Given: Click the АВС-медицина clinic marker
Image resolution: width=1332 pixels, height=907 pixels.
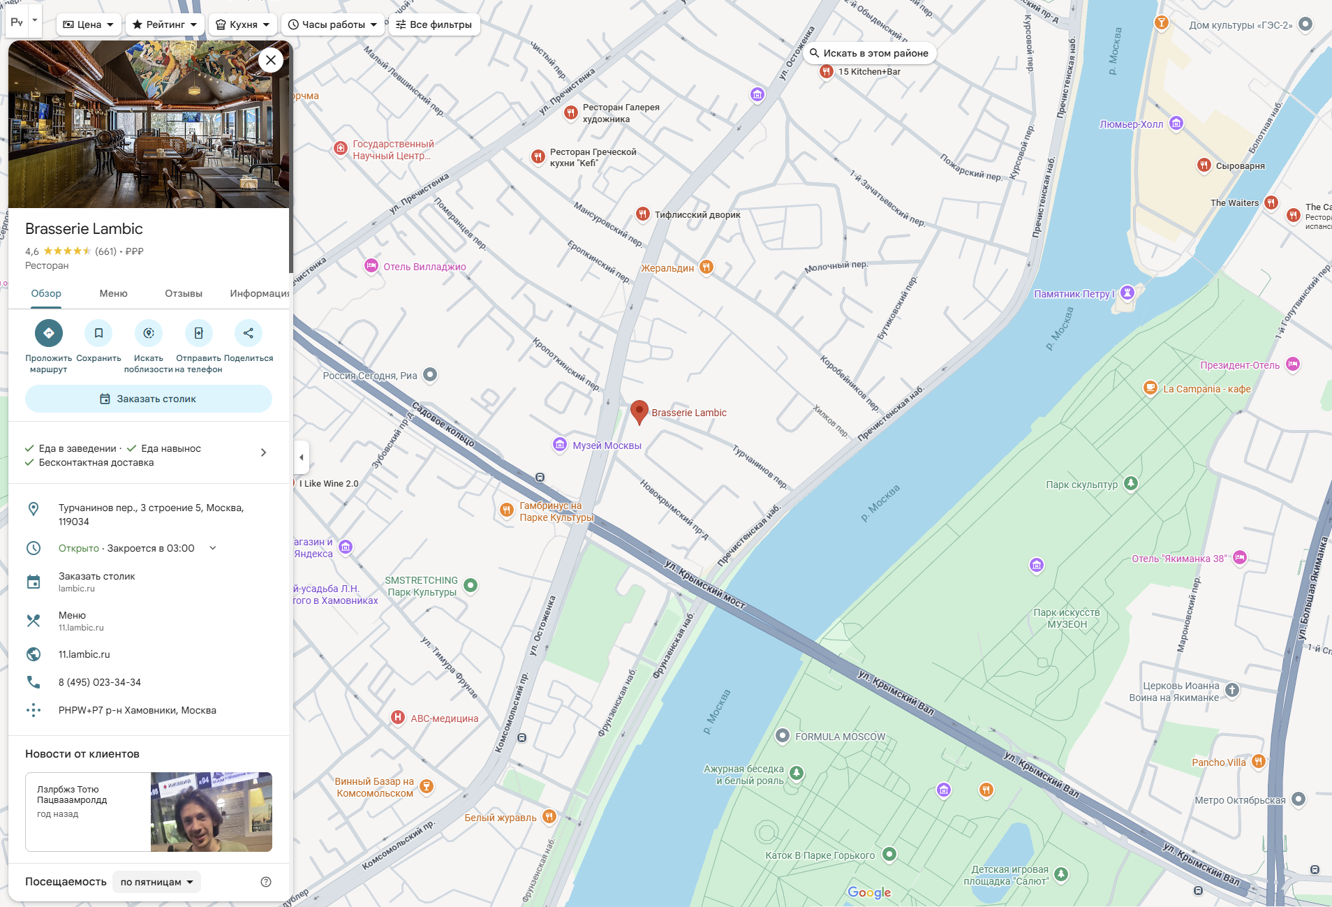Looking at the screenshot, I should [398, 718].
